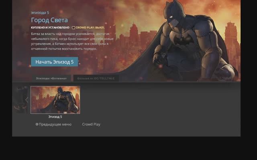257x160 pixels.
Task: Click the Город Света title
Action: pos(49,20)
